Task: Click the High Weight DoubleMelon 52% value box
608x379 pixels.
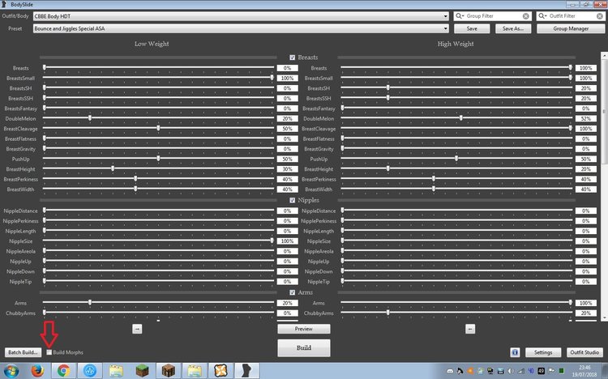Action: click(586, 118)
